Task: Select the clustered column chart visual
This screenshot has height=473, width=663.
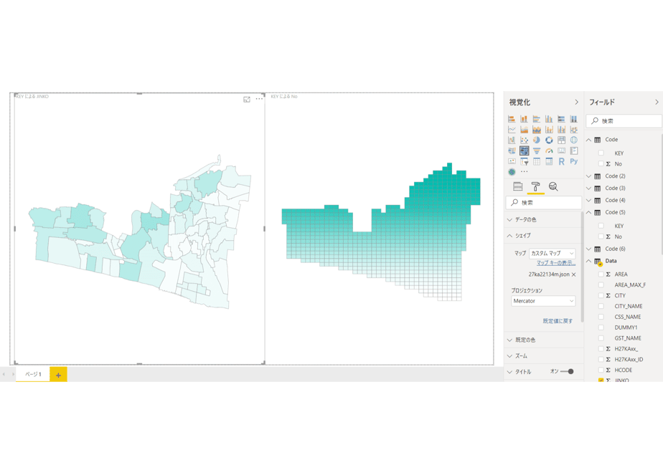Action: click(549, 119)
